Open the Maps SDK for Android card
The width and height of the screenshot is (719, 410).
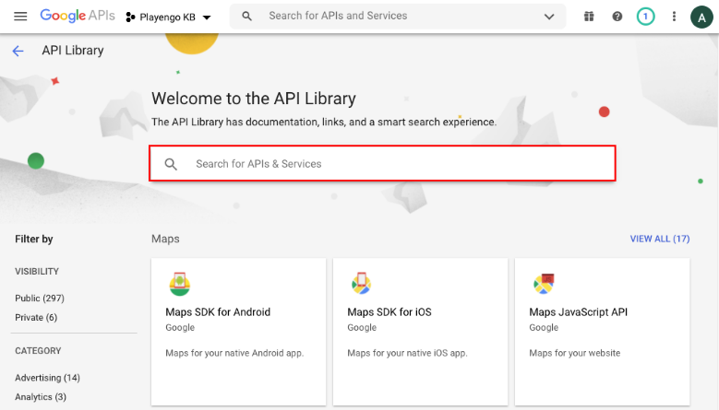[x=238, y=332]
